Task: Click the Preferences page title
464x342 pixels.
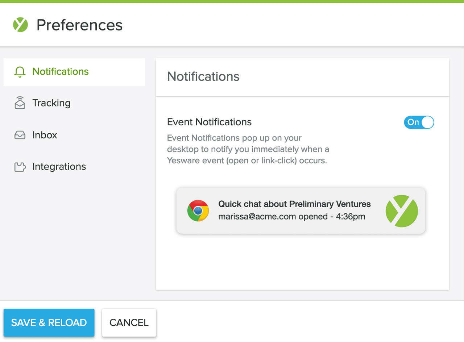Action: pyautogui.click(x=79, y=25)
